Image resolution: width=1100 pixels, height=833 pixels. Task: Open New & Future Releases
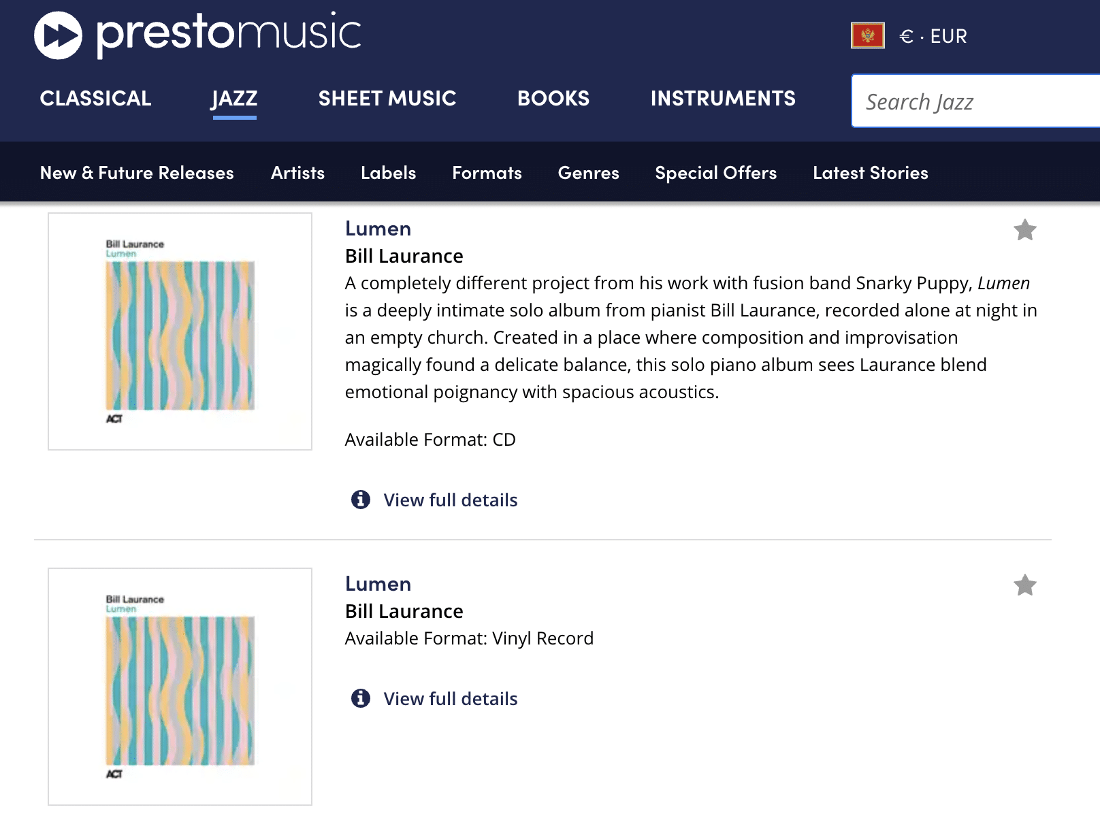pos(137,173)
